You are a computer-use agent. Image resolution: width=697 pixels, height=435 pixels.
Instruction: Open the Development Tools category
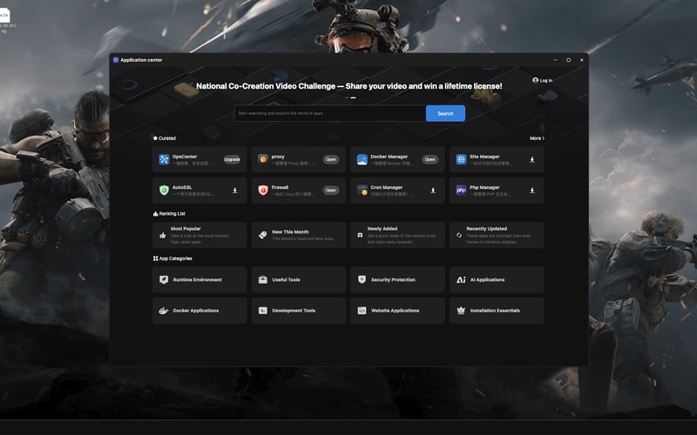click(299, 311)
